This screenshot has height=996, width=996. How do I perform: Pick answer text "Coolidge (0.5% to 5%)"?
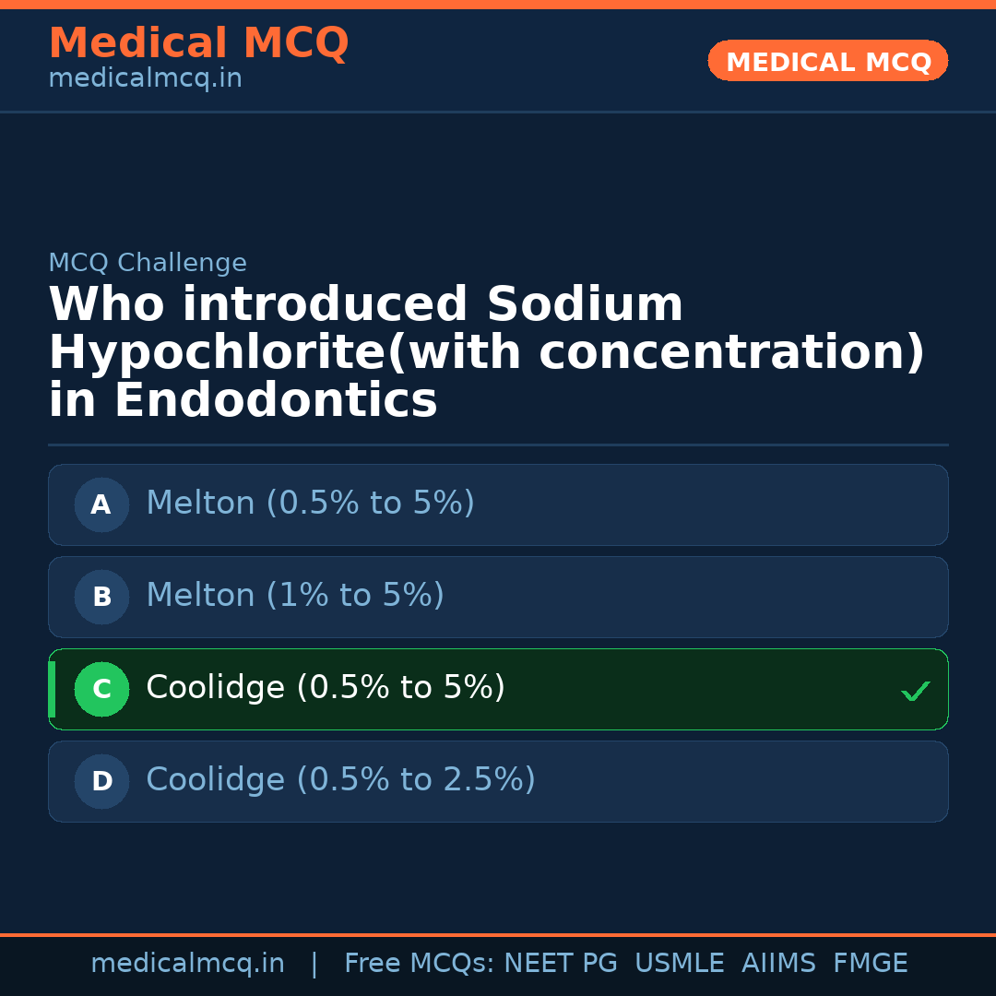[x=326, y=688]
